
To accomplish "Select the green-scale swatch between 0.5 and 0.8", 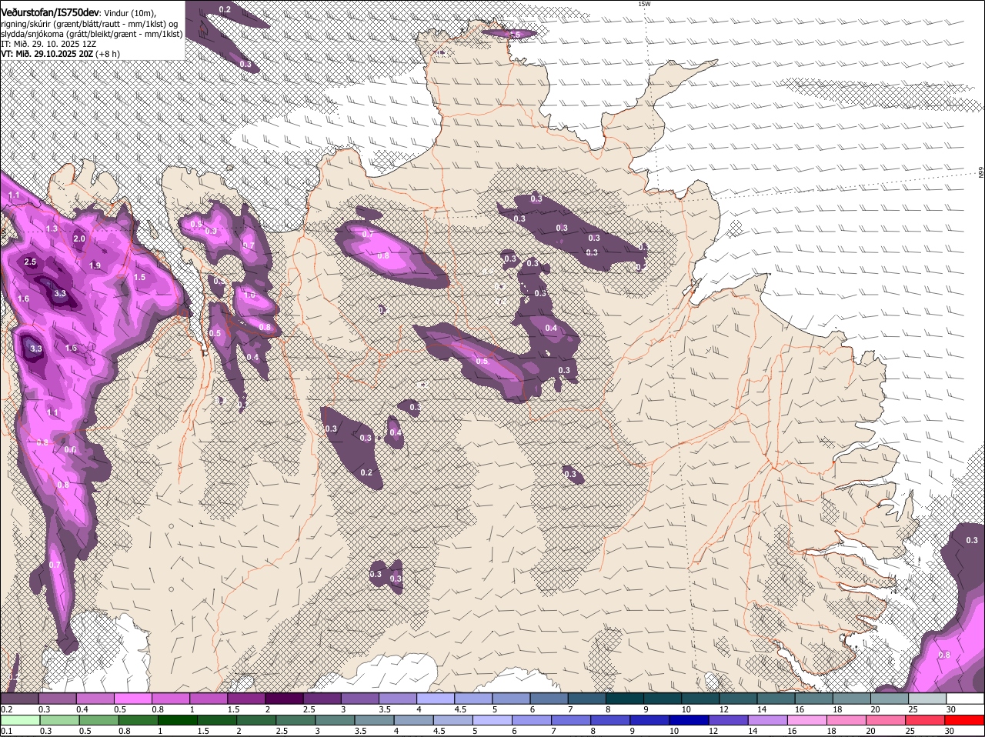I will click(x=101, y=720).
